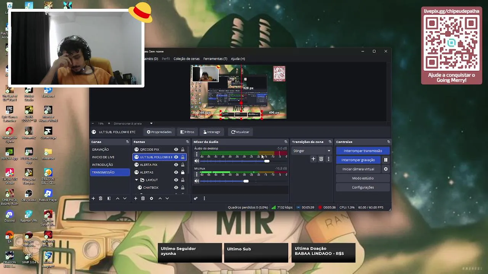The height and width of the screenshot is (274, 488).
Task: Move the selected source down
Action: coord(167,198)
